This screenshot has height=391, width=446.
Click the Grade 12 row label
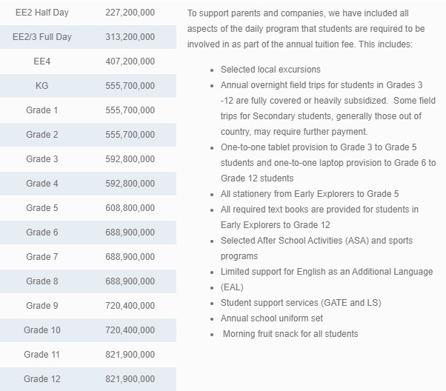tap(41, 379)
